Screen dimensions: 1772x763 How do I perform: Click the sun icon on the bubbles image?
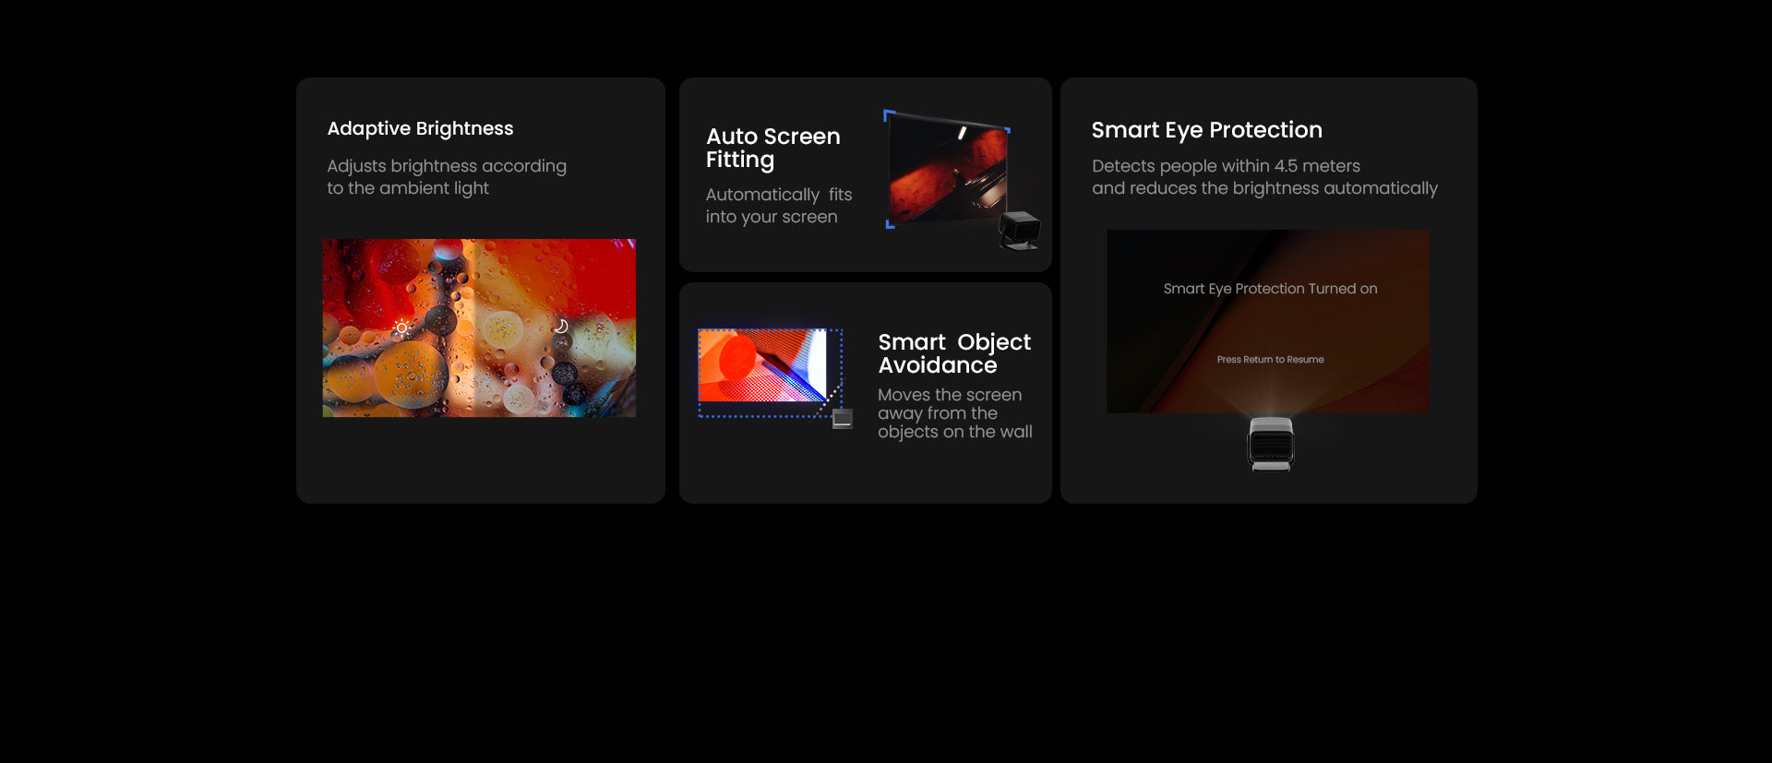(x=401, y=328)
